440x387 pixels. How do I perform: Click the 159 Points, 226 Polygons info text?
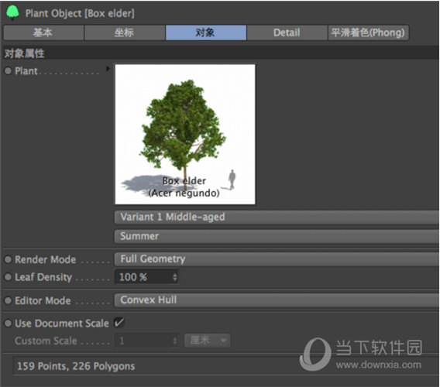point(76,366)
